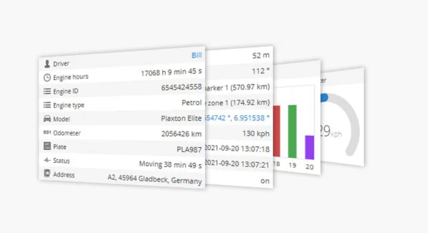Click chart axis label 19
Image resolution: width=428 pixels, height=233 pixels.
pos(292,165)
